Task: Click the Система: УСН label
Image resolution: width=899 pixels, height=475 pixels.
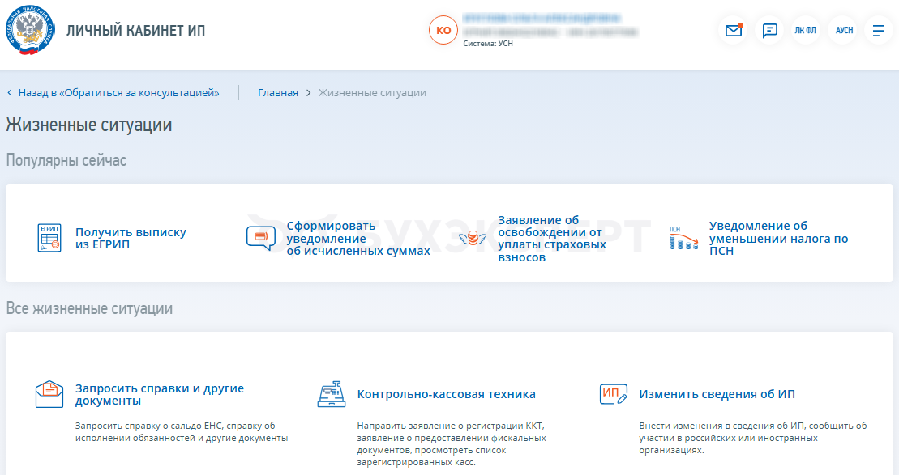Action: tap(488, 44)
